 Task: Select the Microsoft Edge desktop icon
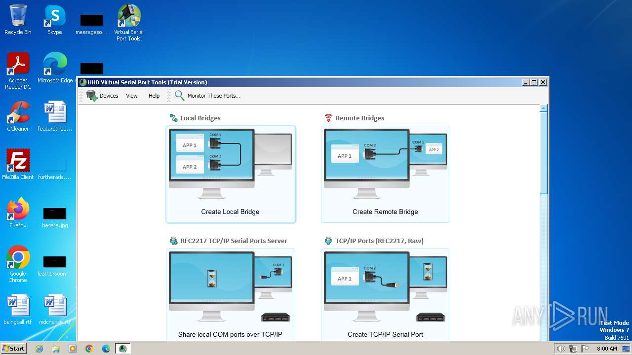pyautogui.click(x=55, y=68)
